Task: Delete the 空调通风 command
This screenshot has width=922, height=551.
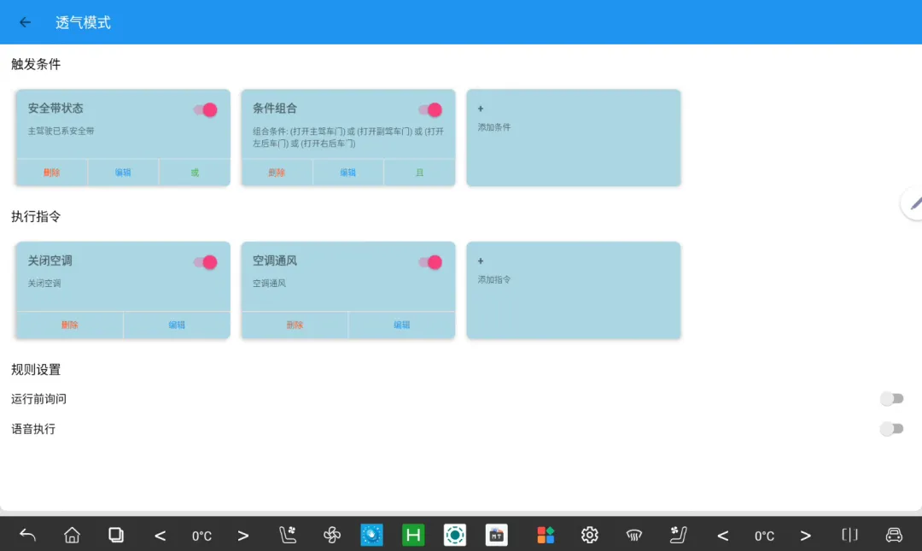Action: click(295, 325)
